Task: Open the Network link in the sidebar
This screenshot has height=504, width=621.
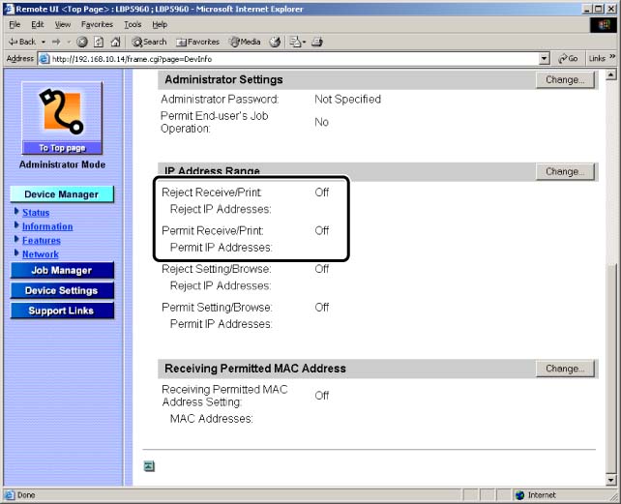Action: click(x=41, y=254)
